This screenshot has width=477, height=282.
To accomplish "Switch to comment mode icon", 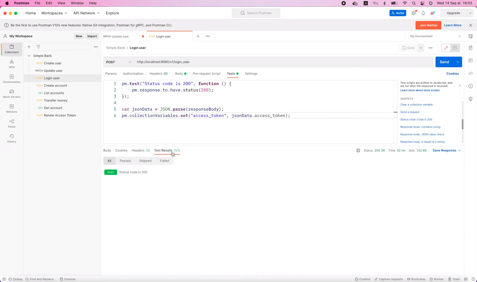I will (455, 48).
